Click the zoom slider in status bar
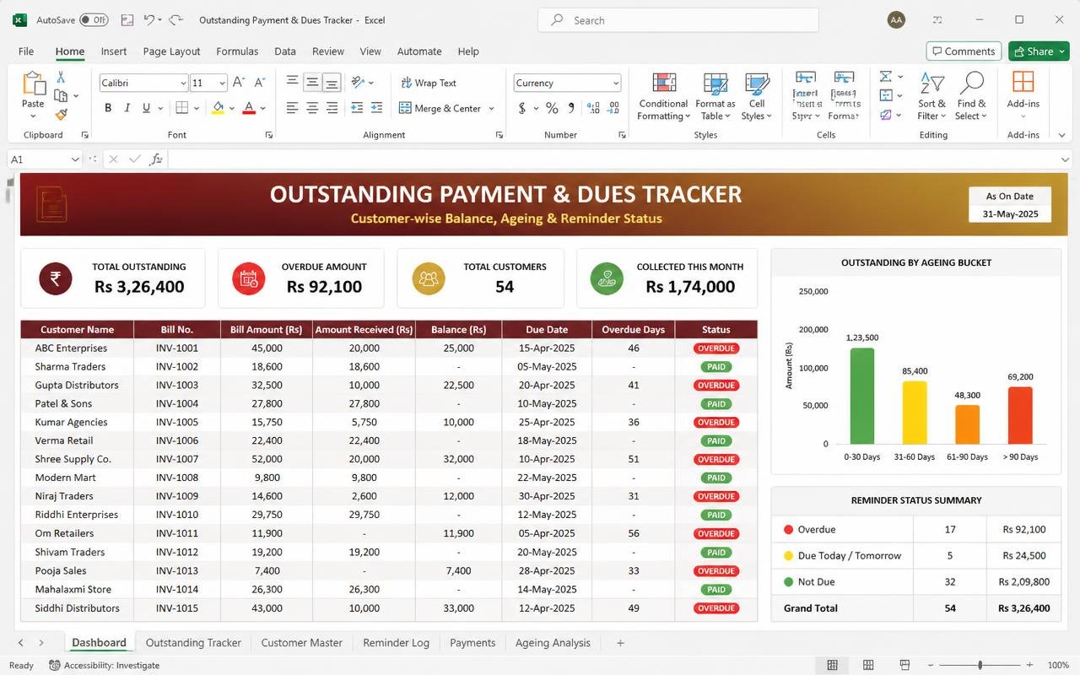Screen dimensions: 1080x675 coord(980,665)
